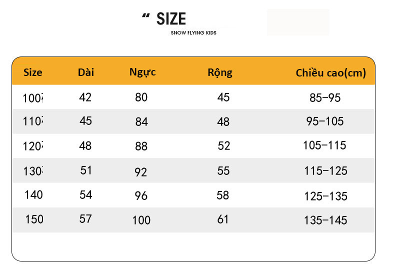Viewport: 395px width, 275px height.
Task: Select the Size column header
Action: point(32,72)
